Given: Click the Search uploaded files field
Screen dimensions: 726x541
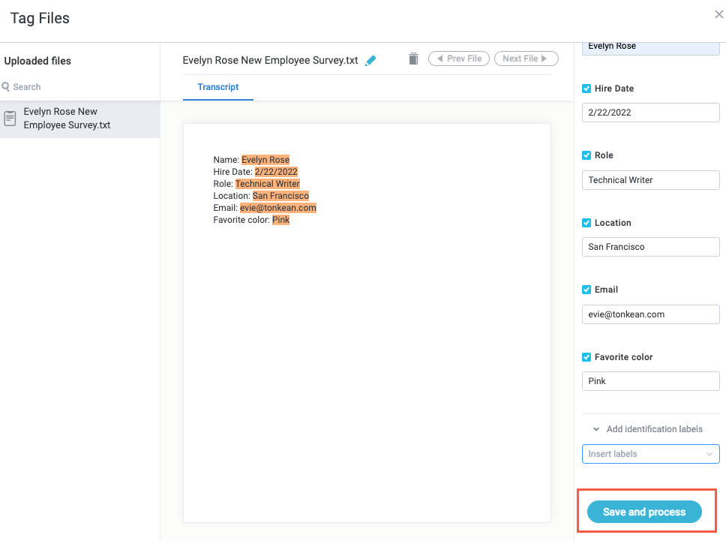Looking at the screenshot, I should click(x=82, y=87).
